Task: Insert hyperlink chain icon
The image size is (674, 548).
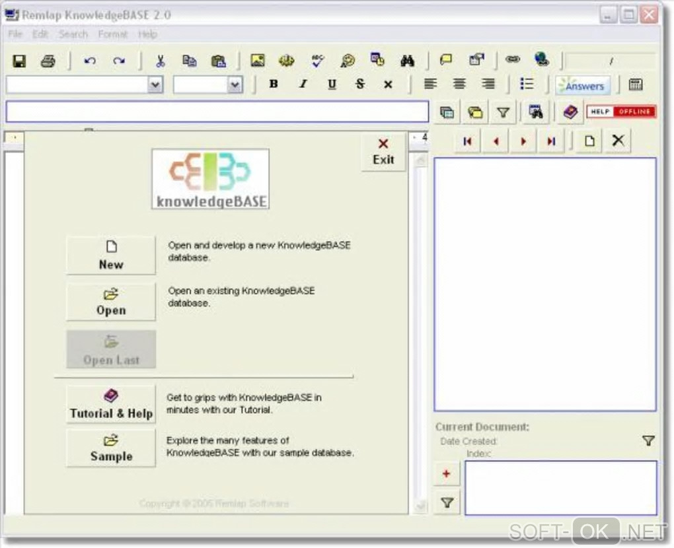Action: [x=512, y=59]
